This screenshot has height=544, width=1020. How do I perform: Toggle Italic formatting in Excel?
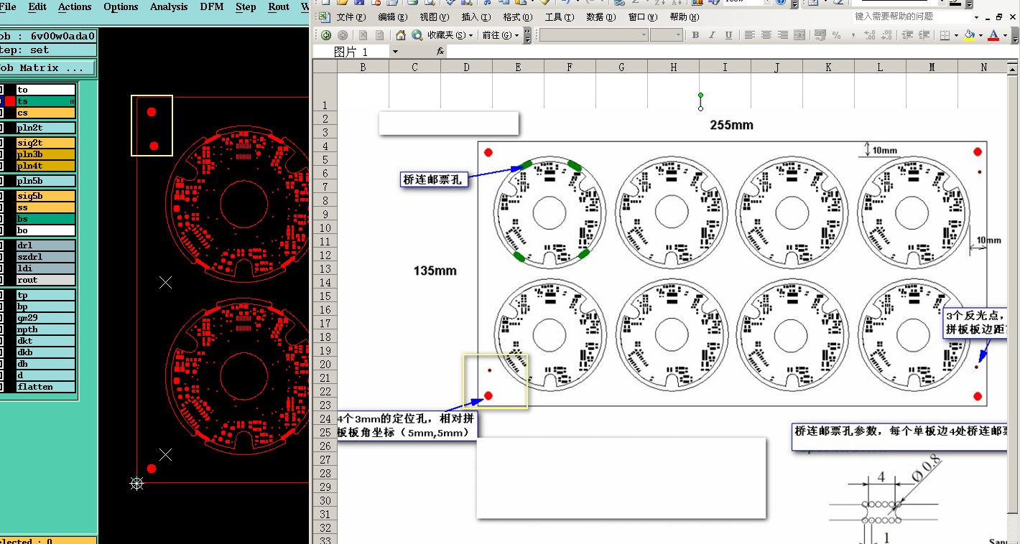pos(712,34)
